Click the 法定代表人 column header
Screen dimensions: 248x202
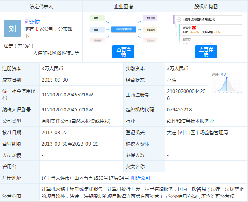(x=41, y=7)
